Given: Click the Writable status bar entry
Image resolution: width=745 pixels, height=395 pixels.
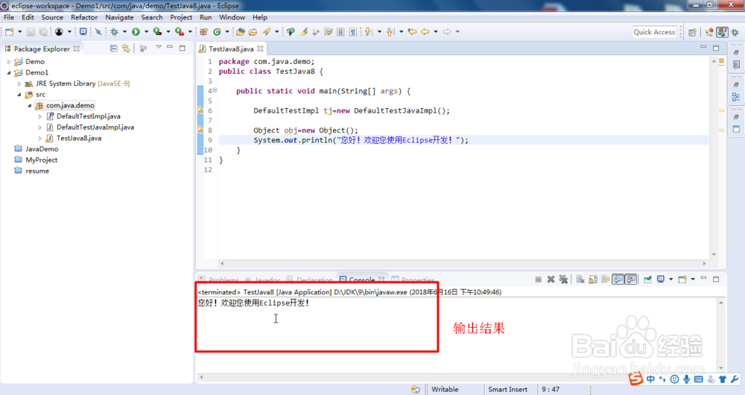Looking at the screenshot, I should [445, 389].
